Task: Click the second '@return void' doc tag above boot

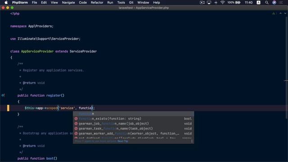Action: (x=34, y=146)
